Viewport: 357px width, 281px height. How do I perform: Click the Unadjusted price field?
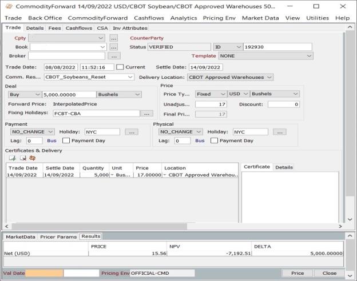211,105
